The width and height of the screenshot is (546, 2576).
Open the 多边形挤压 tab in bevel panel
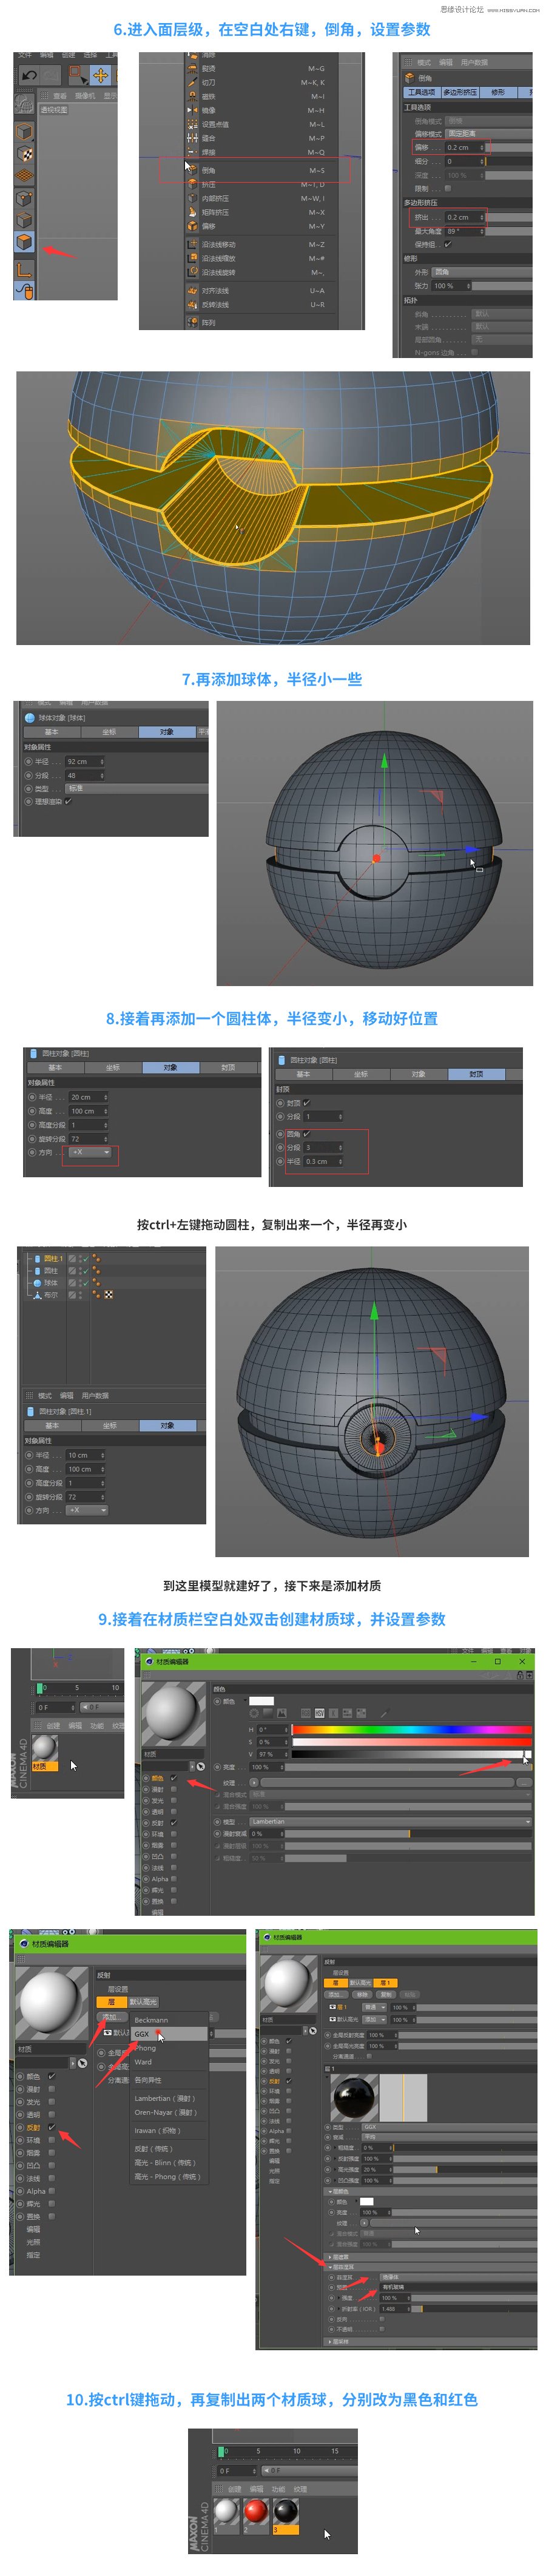pos(460,92)
